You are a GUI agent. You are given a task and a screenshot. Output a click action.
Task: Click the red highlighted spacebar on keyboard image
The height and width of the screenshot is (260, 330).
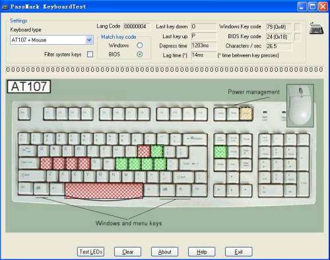pyautogui.click(x=104, y=190)
